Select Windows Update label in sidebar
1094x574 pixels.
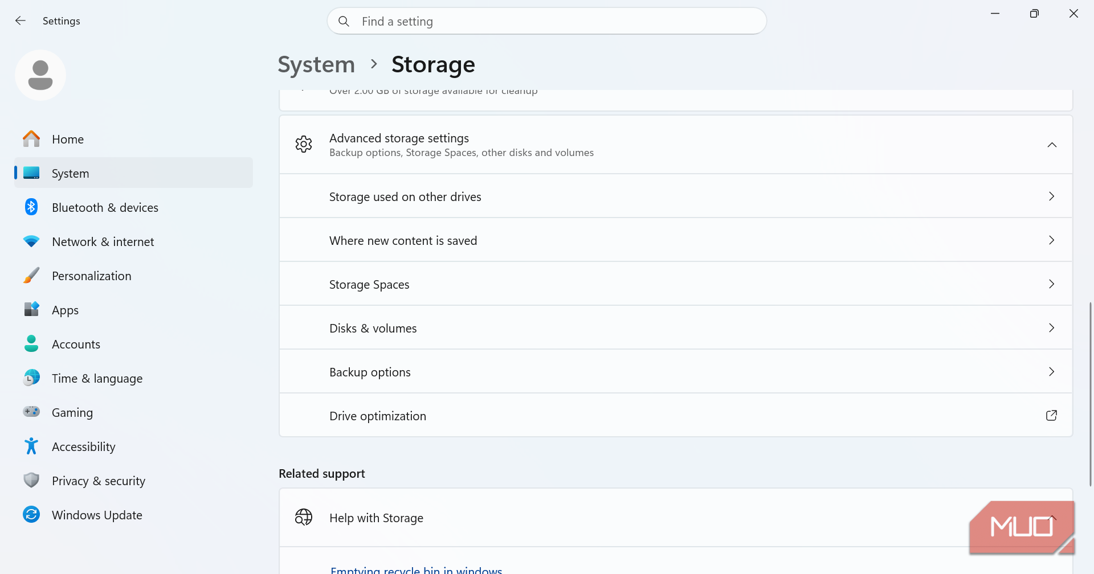[x=97, y=515]
